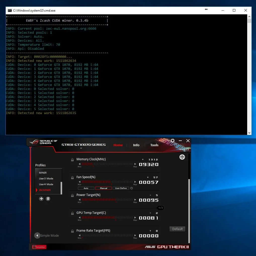Toggle the lock beside Frame Rate Target
256x256 pixels.
(72, 231)
